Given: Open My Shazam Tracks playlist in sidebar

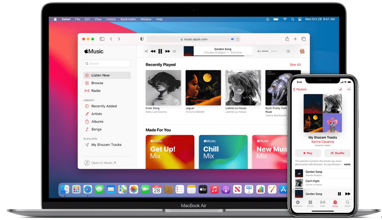Looking at the screenshot, I should (x=106, y=145).
